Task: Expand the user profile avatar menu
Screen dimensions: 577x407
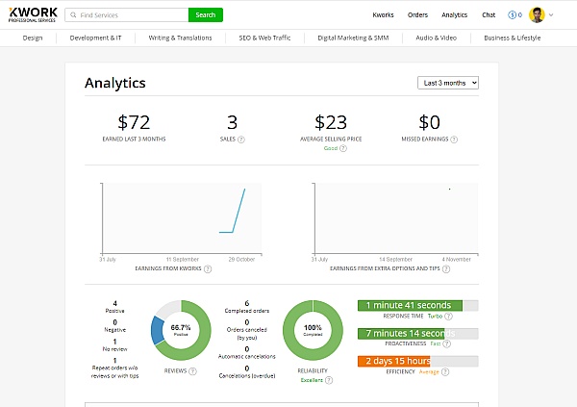Action: 538,15
